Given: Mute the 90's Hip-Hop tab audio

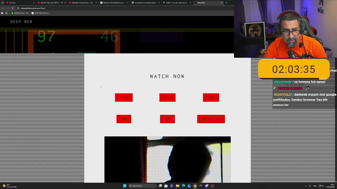Looking at the screenshot, I should click(62, 3).
